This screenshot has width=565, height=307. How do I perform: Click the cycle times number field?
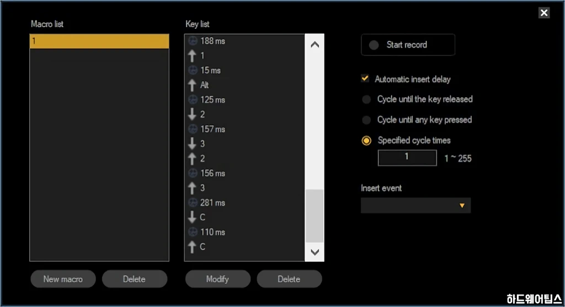tap(407, 158)
